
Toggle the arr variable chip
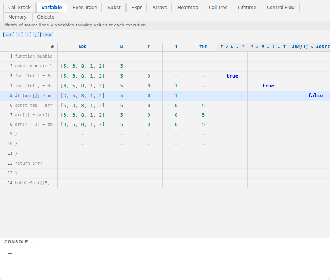coord(9,35)
